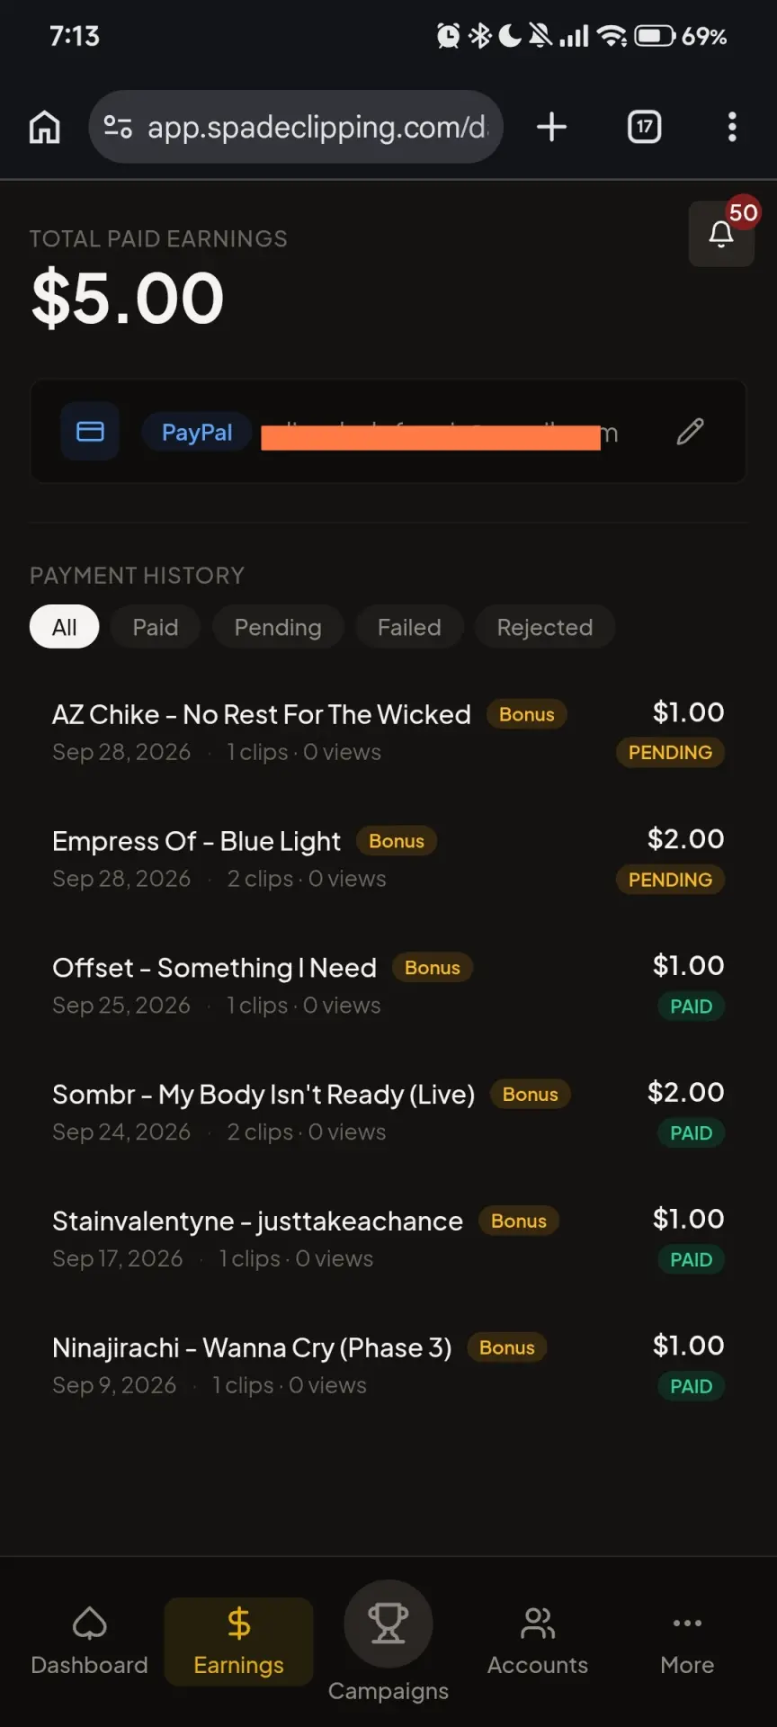Open Campaigns trophy icon
The image size is (777, 1727).
click(x=388, y=1624)
